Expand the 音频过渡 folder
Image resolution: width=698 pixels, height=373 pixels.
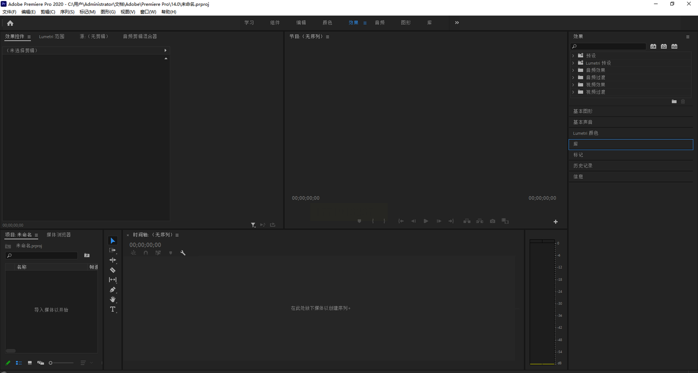[x=573, y=78]
